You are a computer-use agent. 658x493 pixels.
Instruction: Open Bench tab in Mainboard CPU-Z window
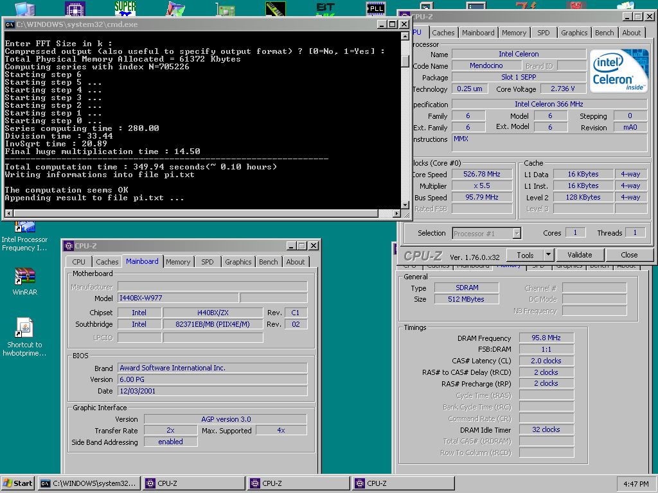pyautogui.click(x=268, y=262)
